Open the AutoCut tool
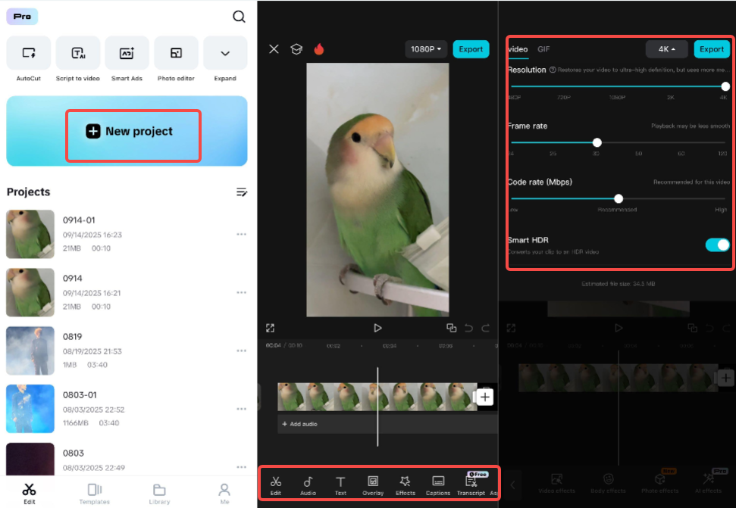Viewport: 736px width, 508px height. point(29,53)
